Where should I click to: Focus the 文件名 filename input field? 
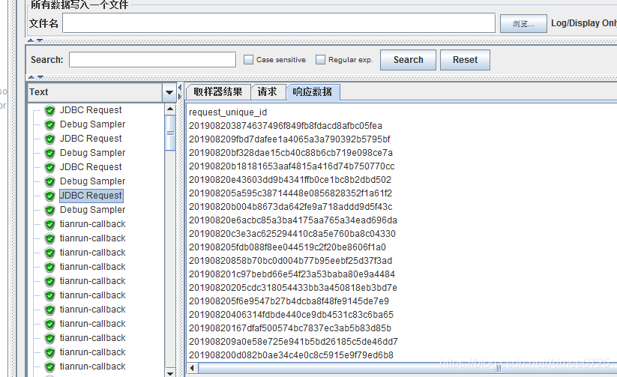[x=279, y=23]
